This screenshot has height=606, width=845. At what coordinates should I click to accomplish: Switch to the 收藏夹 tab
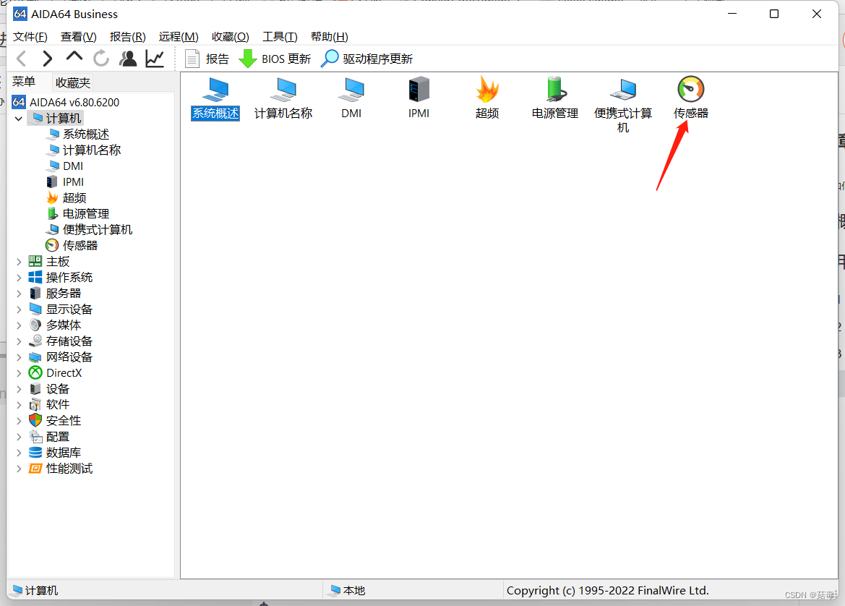pos(73,82)
